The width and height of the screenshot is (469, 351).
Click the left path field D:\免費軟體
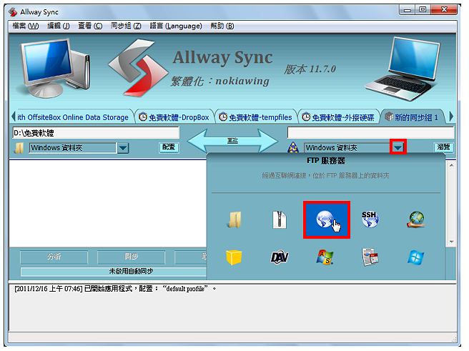click(x=96, y=133)
